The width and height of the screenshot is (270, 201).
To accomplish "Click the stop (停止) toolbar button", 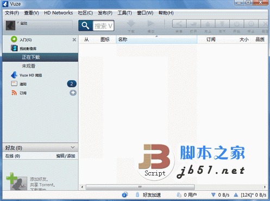I will (251, 24).
